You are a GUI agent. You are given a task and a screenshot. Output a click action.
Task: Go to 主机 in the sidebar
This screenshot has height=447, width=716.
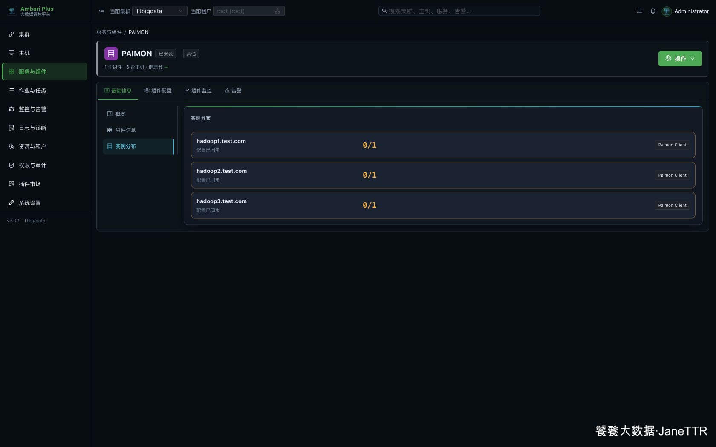point(45,53)
